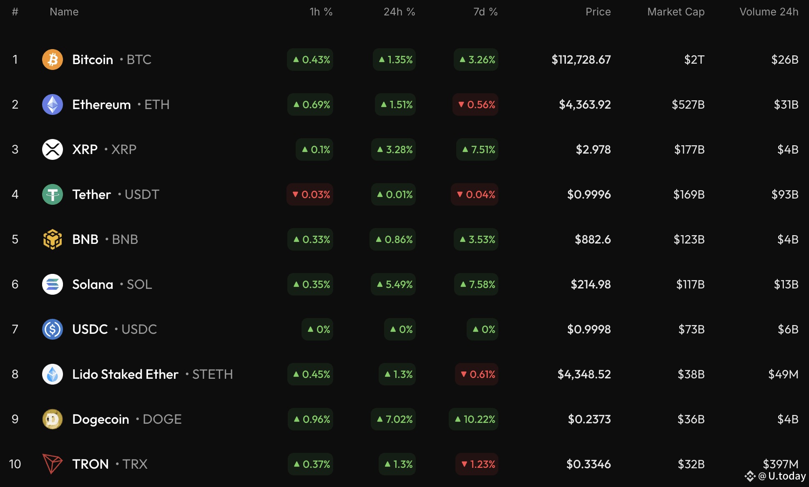
Task: Click Tether 24h volume $93B
Action: [785, 194]
